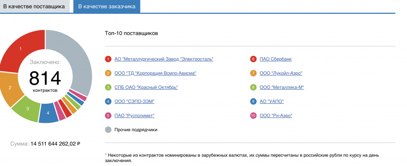This screenshot has width=407, height=166.
Task: Click green legend badge number 8
Action: coord(253,88)
